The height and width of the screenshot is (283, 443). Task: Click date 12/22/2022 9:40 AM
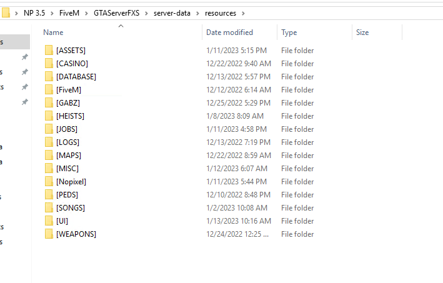coord(239,64)
